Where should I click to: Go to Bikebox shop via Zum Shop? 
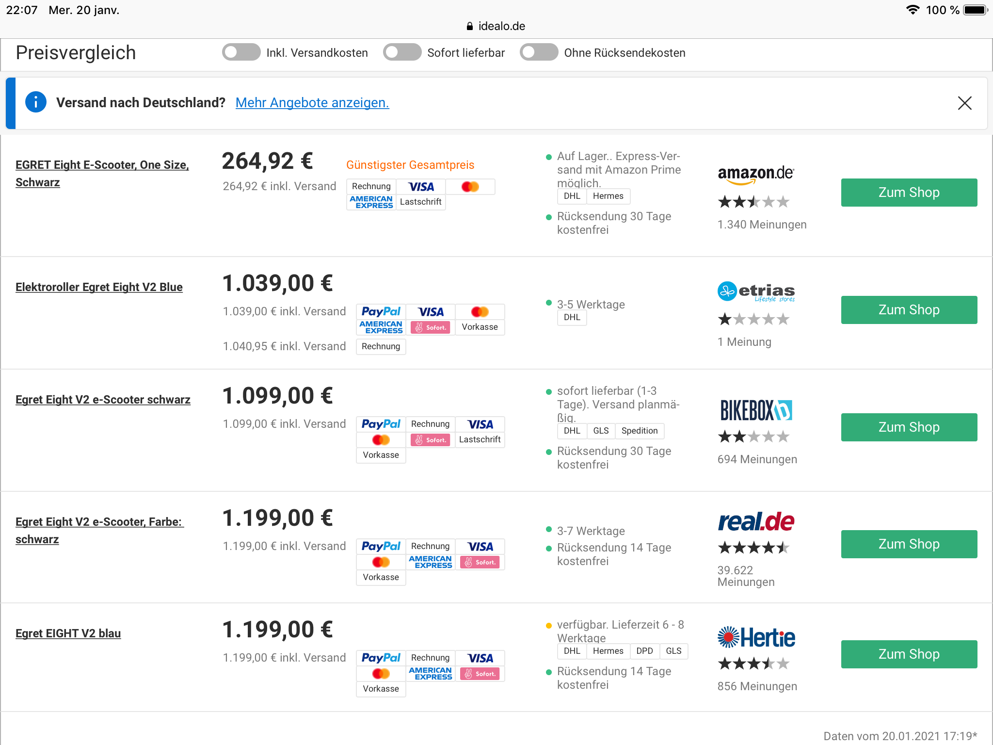pyautogui.click(x=909, y=427)
